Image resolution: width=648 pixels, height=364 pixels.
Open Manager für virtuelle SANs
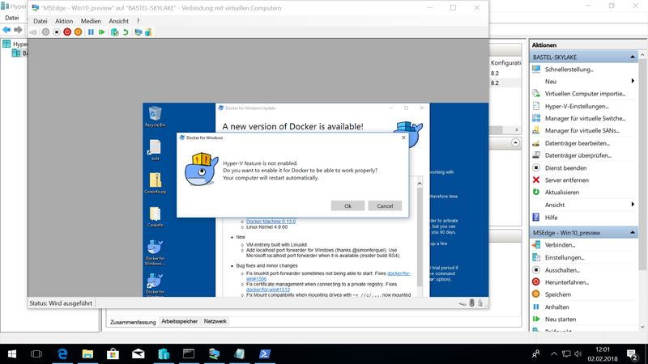(x=582, y=131)
